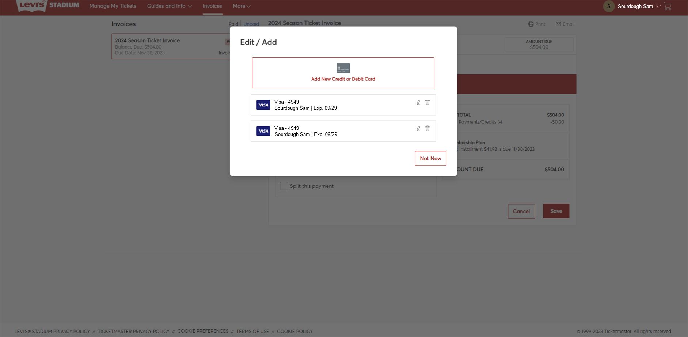The height and width of the screenshot is (337, 688).
Task: Delete the second Visa card via trash icon
Action: pos(427,128)
